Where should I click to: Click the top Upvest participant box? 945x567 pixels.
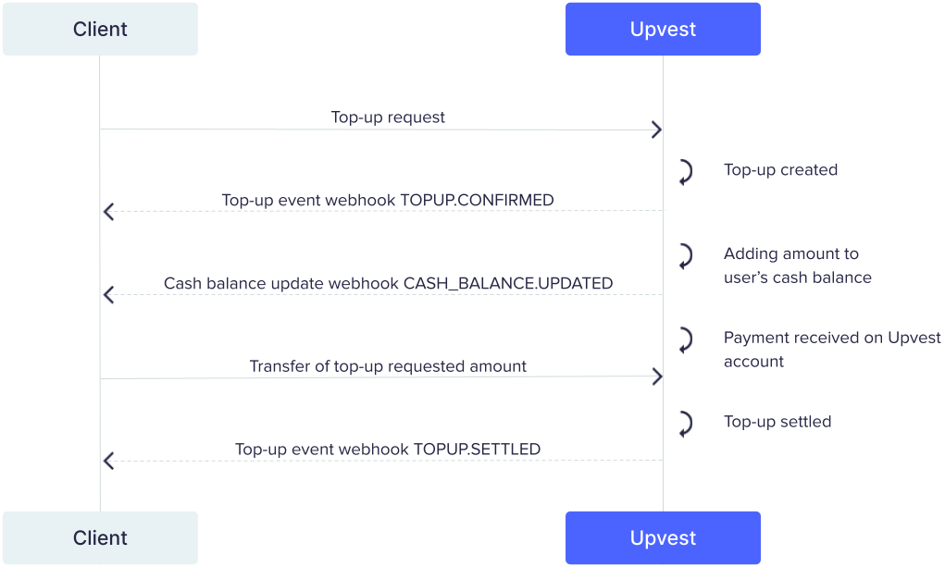click(x=663, y=29)
